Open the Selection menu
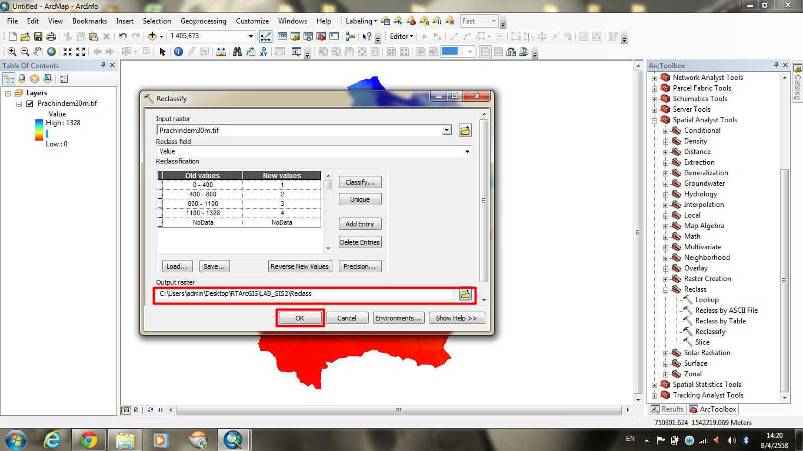803x451 pixels. (157, 21)
